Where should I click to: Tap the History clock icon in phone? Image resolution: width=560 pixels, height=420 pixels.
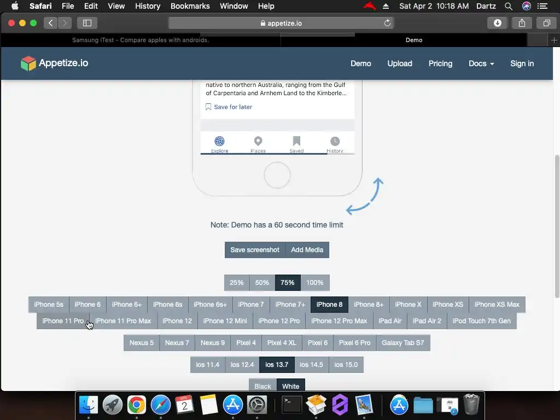[335, 141]
